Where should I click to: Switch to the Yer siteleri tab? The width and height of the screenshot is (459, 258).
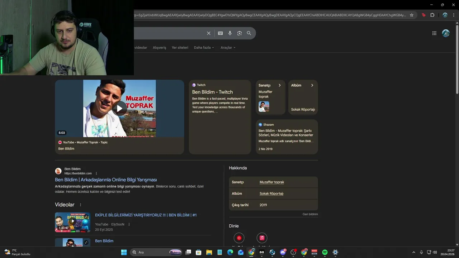tap(180, 48)
